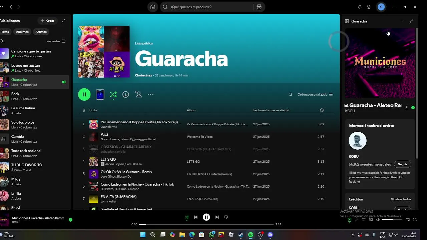This screenshot has width=427, height=240.
Task: Invite collaborators to the Guaracha playlist
Action: tap(138, 95)
